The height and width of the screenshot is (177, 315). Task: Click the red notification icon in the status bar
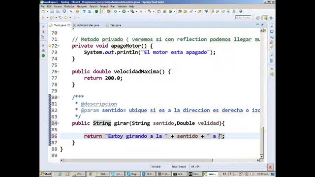coord(270,167)
